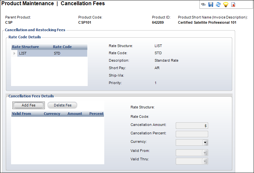This screenshot has height=173, width=254.
Task: Sort by Rate Structure column header
Action: click(25, 47)
